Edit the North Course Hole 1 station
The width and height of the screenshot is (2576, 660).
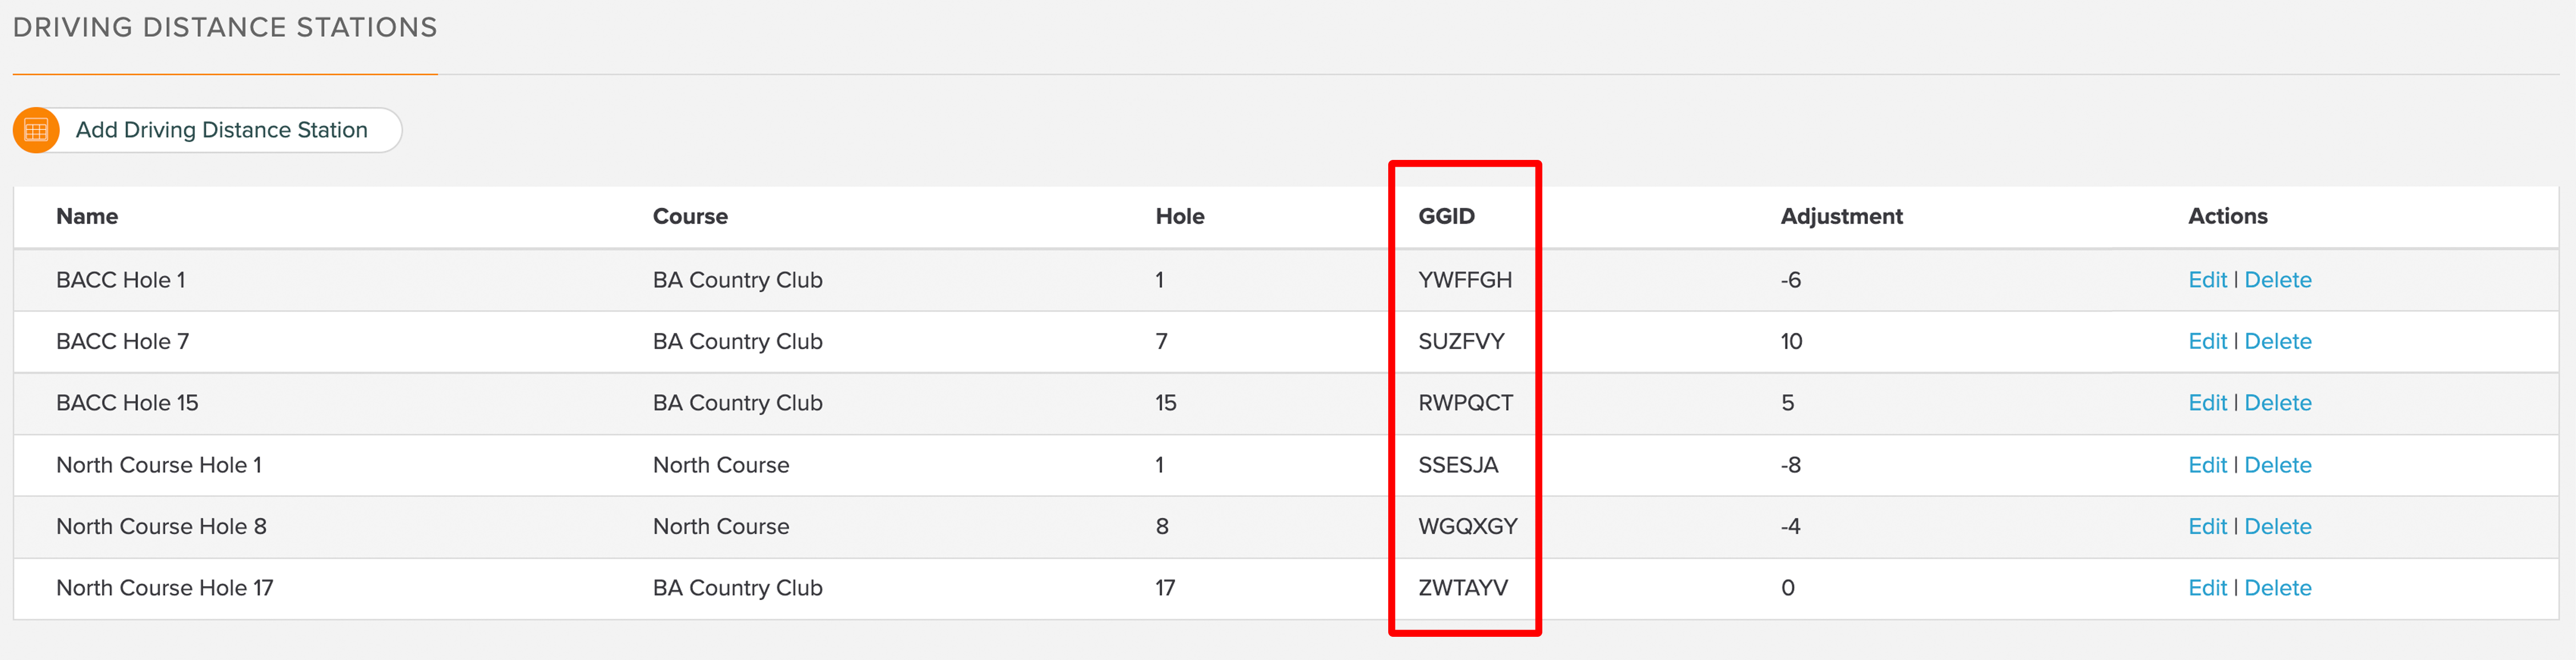pos(2207,465)
